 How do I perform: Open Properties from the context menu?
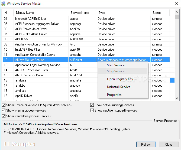123,95
